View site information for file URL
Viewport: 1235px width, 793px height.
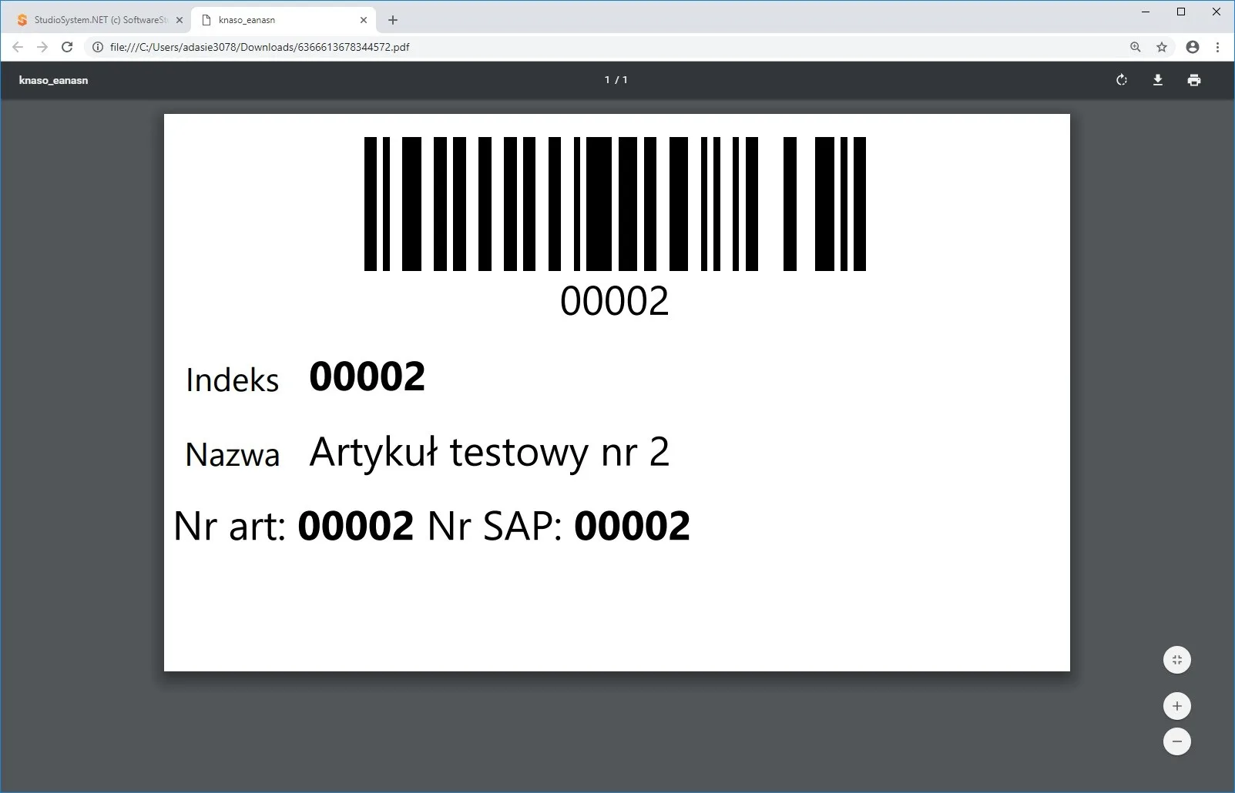98,47
